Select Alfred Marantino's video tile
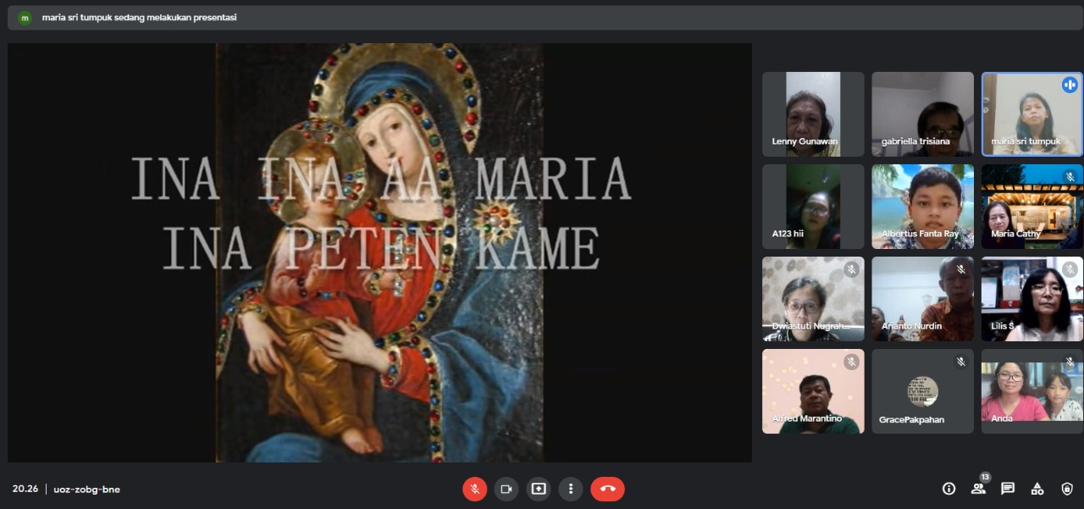This screenshot has width=1084, height=509. (813, 391)
